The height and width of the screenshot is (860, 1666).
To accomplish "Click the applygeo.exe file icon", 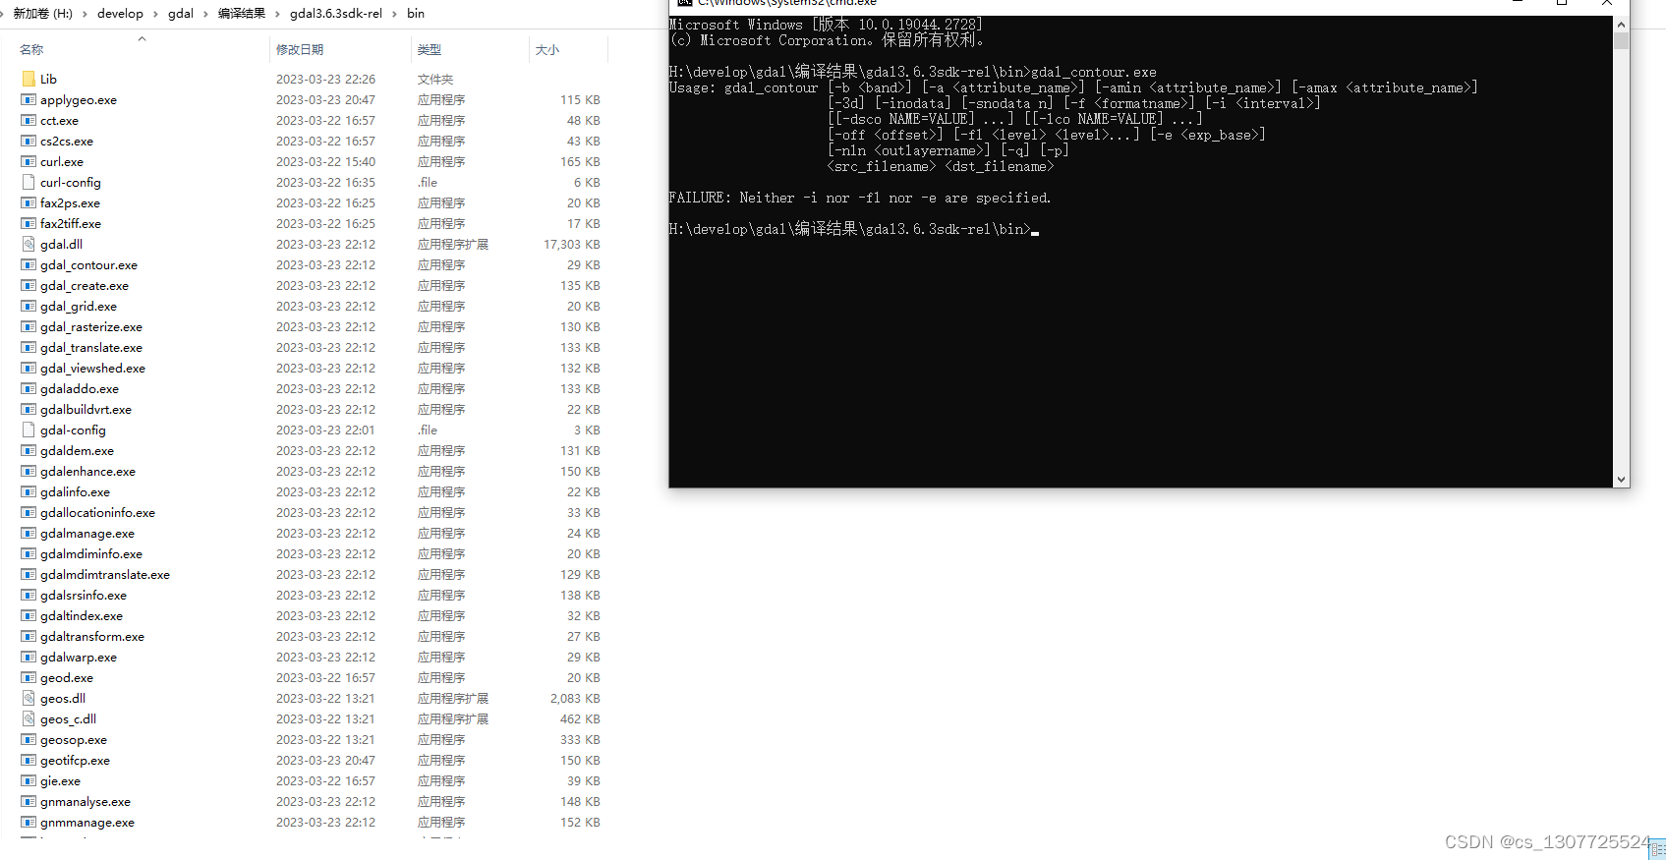I will point(29,99).
